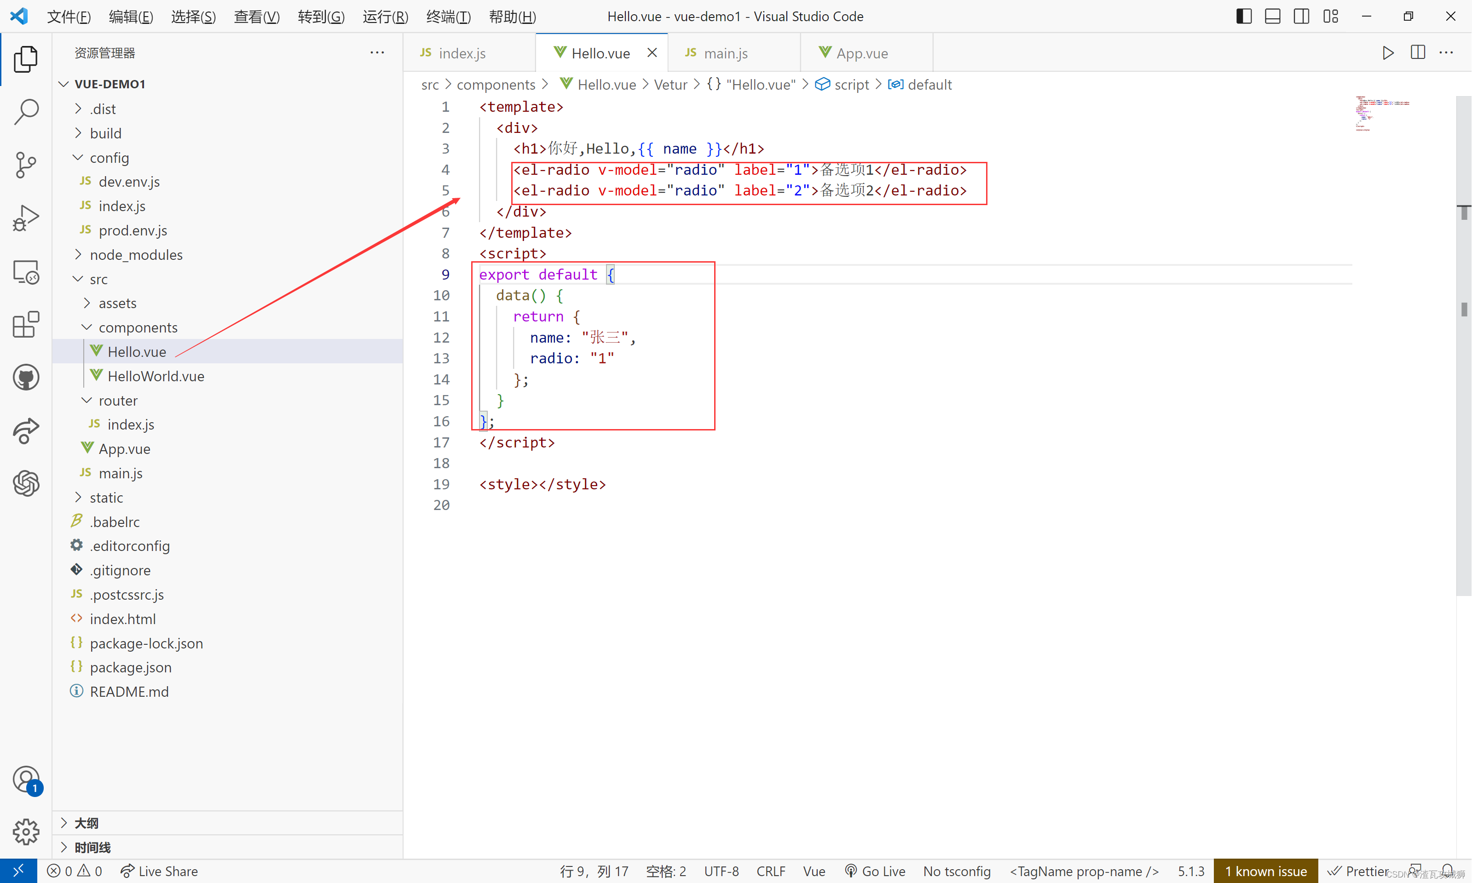Expand the build folder in explorer
Viewport: 1472px width, 883px height.
tap(79, 133)
